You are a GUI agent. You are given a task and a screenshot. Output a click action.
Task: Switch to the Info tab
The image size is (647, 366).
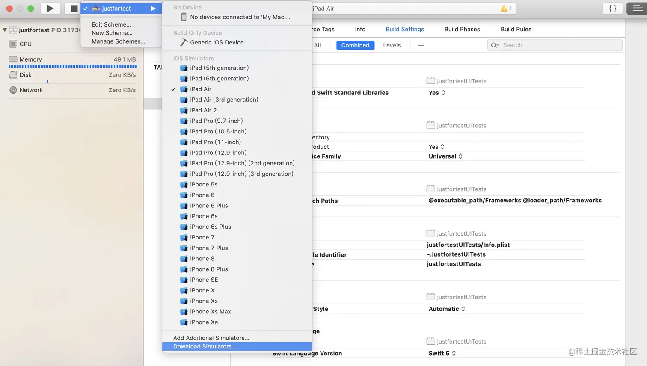[x=360, y=29]
